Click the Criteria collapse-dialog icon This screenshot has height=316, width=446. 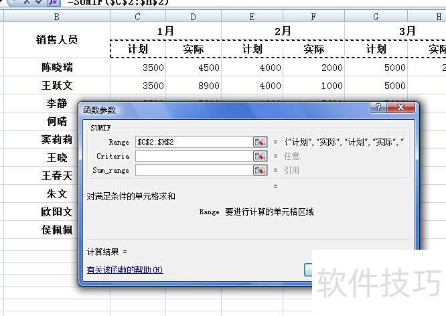tap(260, 156)
